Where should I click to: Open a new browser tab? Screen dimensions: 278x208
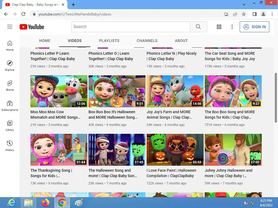click(x=73, y=5)
